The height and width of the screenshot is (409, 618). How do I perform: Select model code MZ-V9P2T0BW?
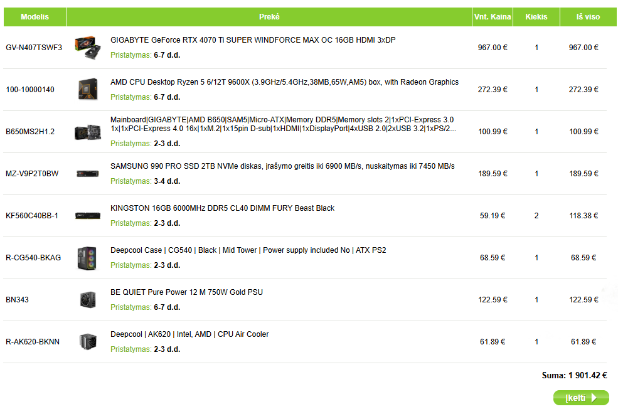pyautogui.click(x=32, y=174)
